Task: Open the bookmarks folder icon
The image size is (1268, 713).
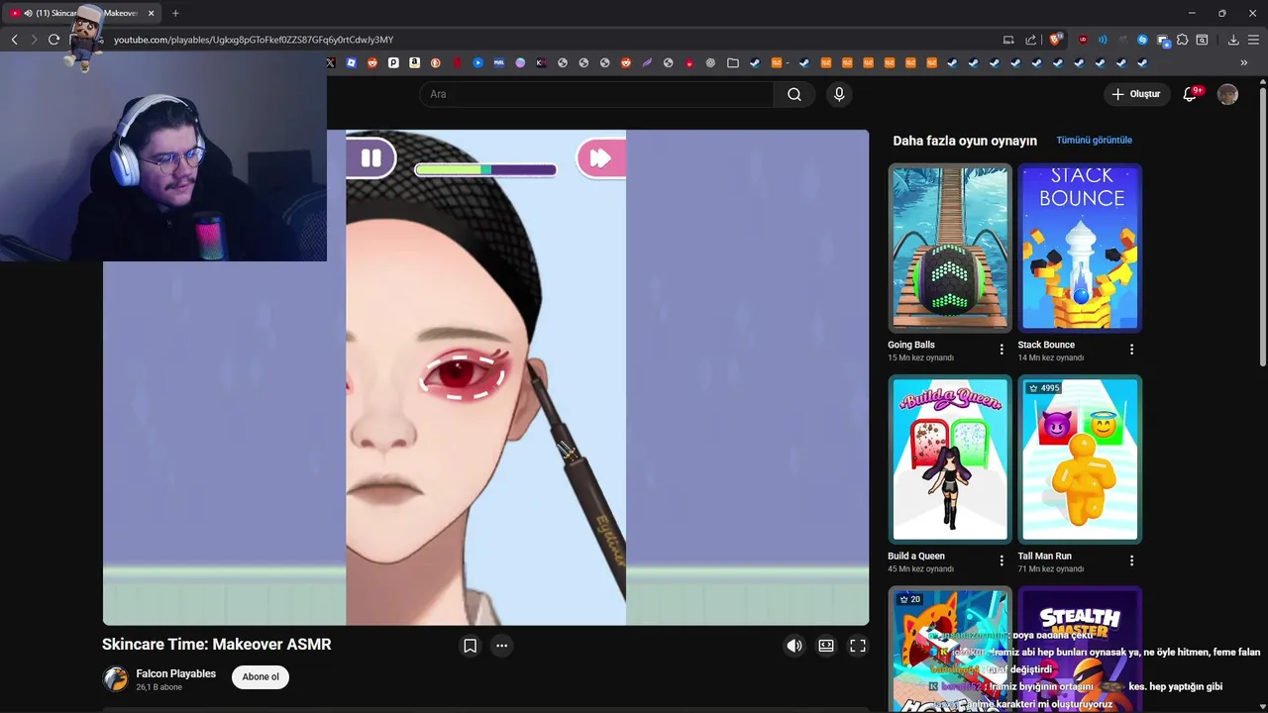Action: 732,62
